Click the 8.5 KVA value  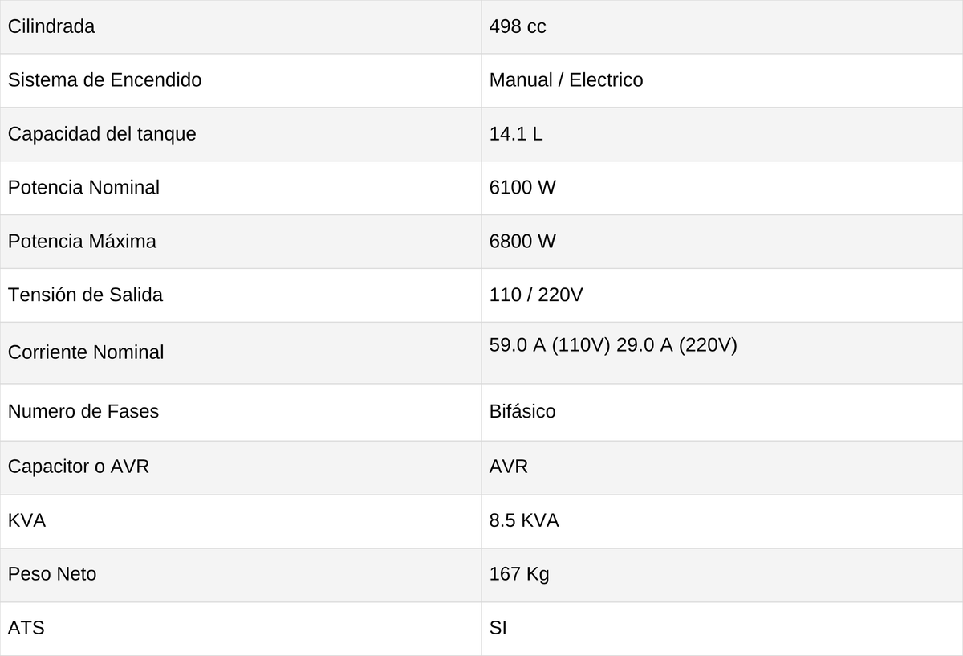(524, 520)
